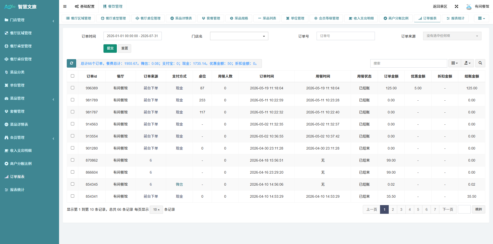Click the search magnifier icon button
Screen dimensions: 493x244
[x=480, y=63]
